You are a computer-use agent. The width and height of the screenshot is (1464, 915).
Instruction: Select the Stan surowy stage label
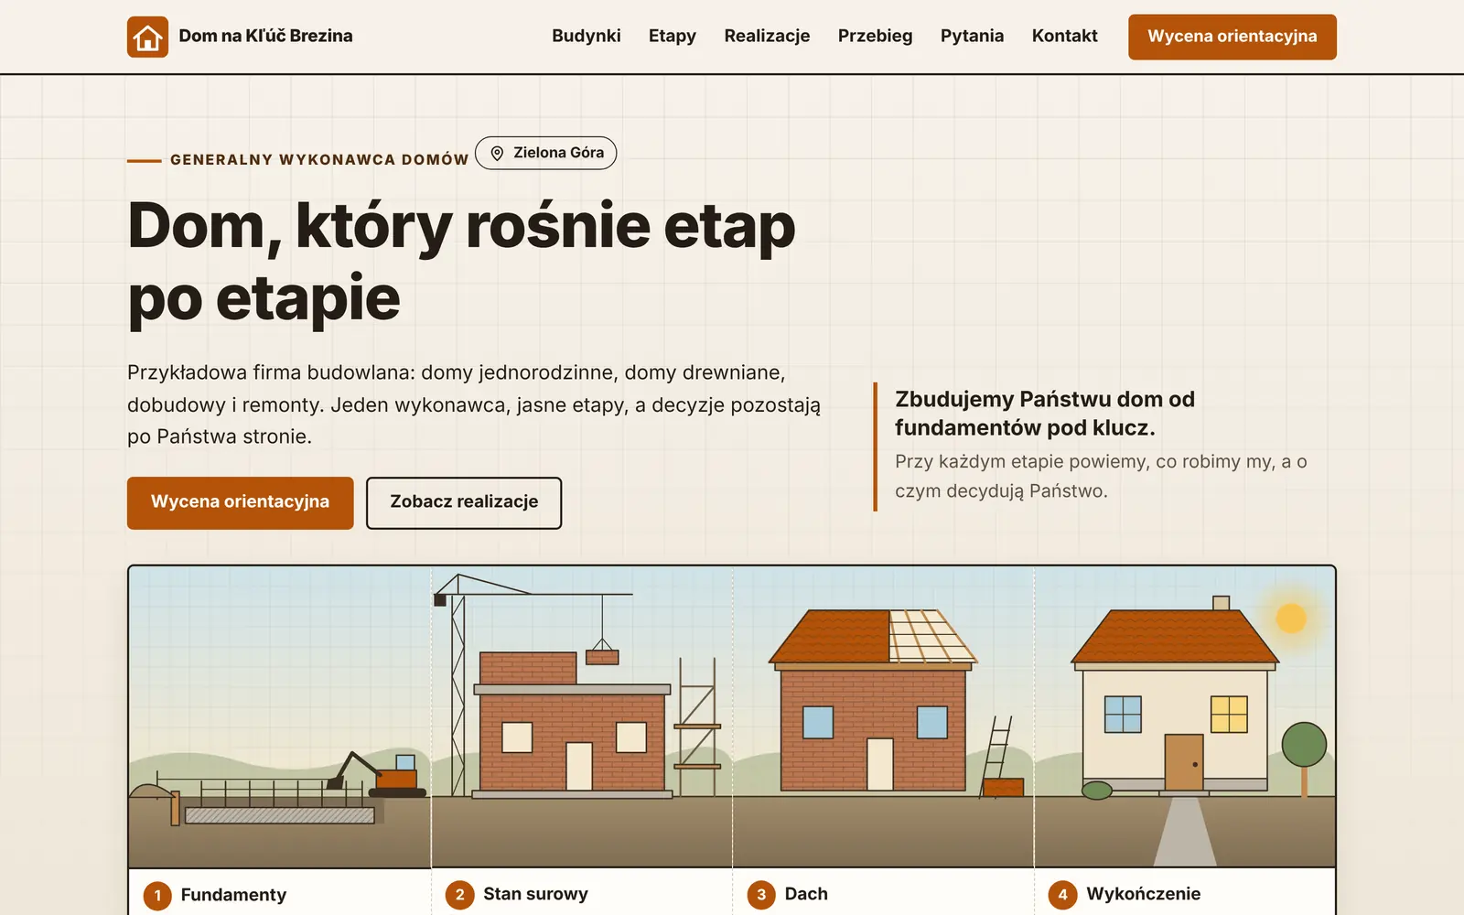coord(535,894)
